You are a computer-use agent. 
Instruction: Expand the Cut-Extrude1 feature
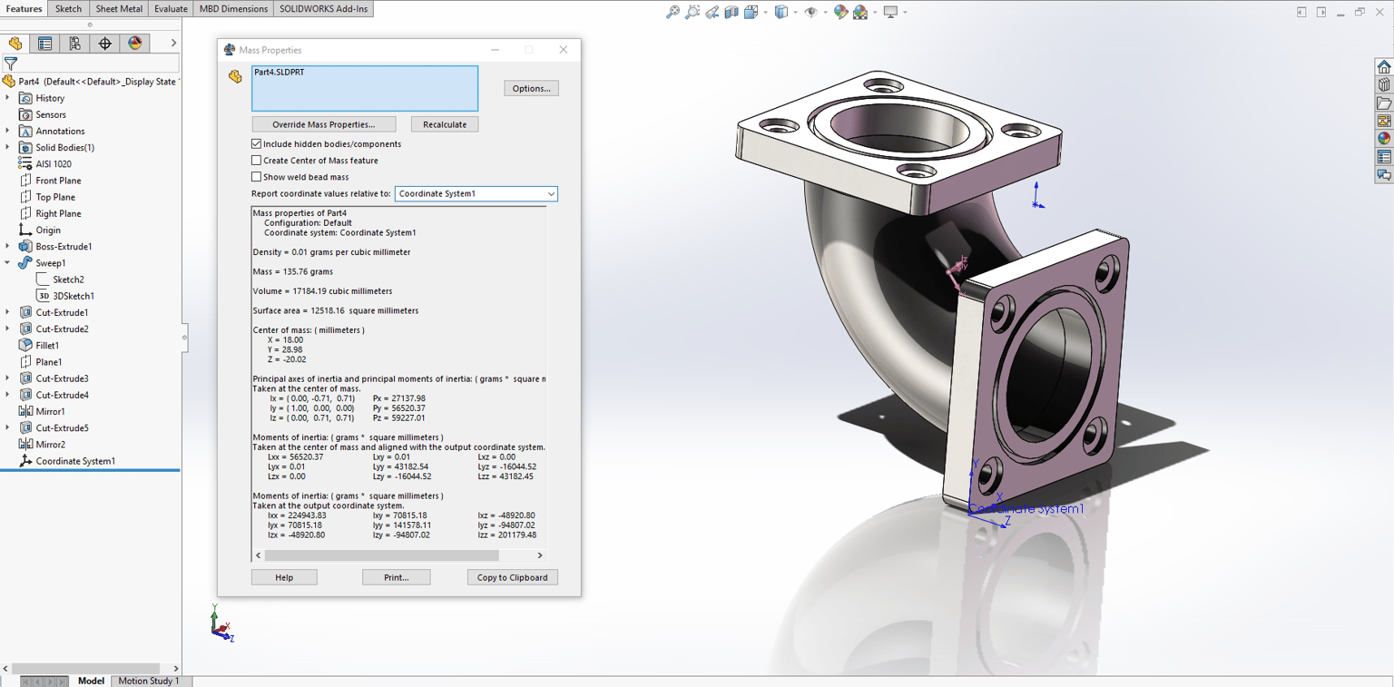(x=7, y=312)
